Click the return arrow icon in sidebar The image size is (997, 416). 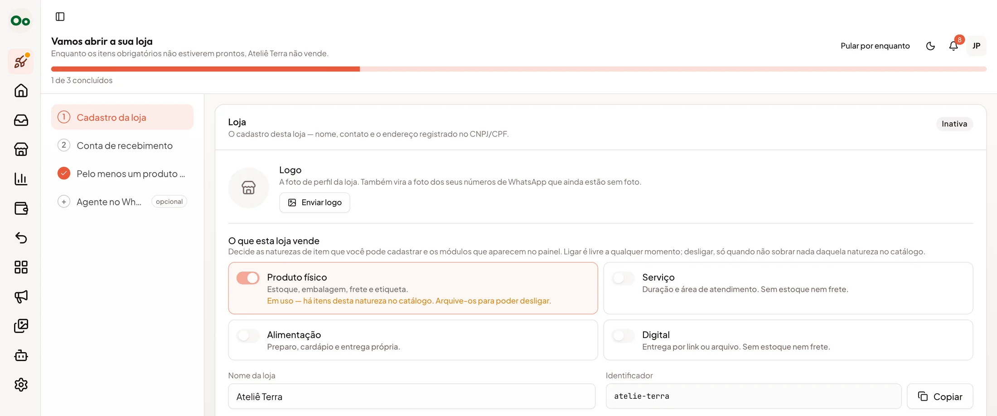(21, 238)
